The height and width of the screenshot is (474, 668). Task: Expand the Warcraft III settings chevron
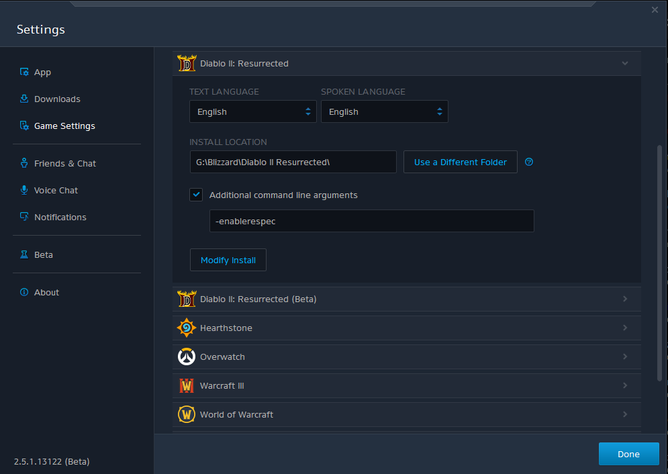625,385
